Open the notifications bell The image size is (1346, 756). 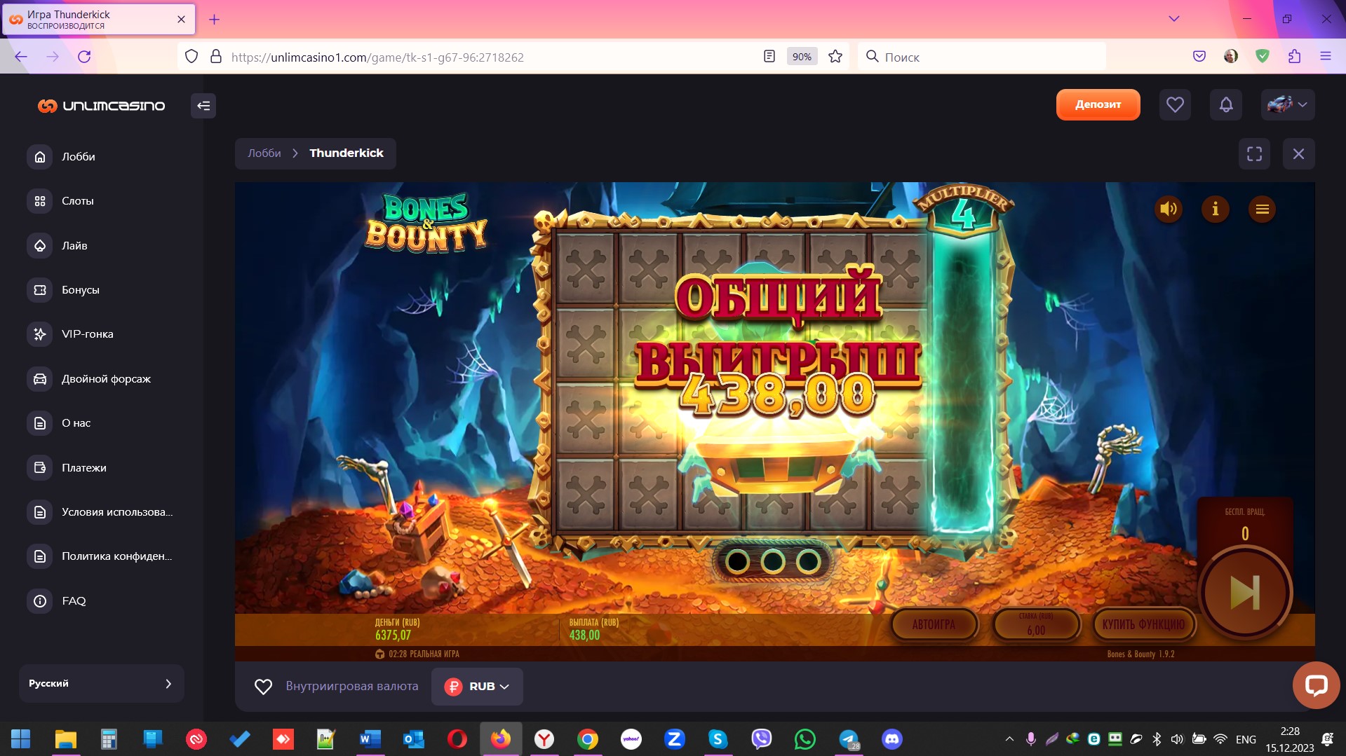point(1225,105)
